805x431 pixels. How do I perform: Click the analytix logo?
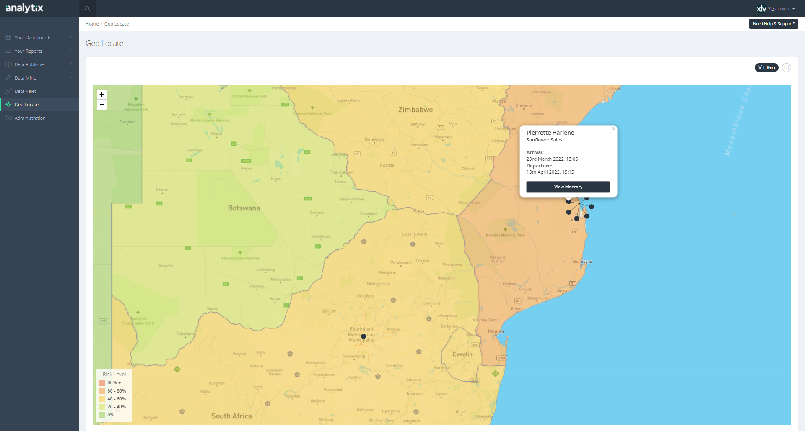click(24, 8)
